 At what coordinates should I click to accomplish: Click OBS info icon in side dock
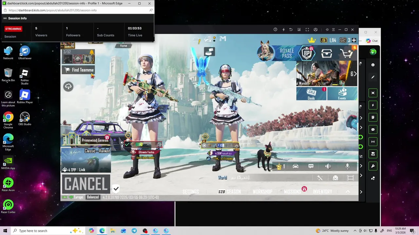click(x=373, y=65)
